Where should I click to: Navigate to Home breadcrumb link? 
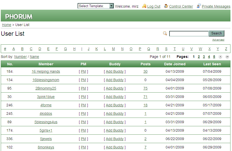pyautogui.click(x=7, y=25)
